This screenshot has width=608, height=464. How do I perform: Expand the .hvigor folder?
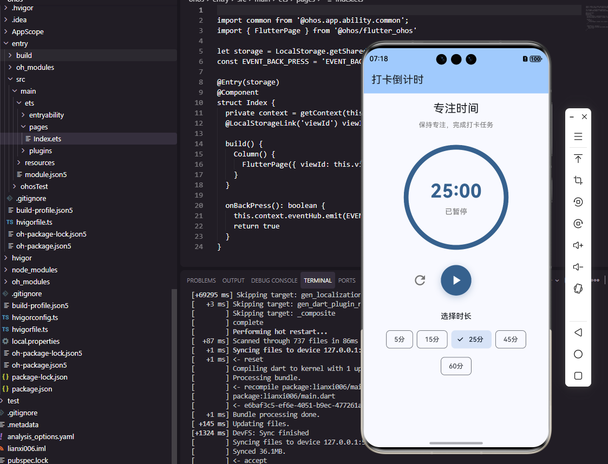[88, 8]
